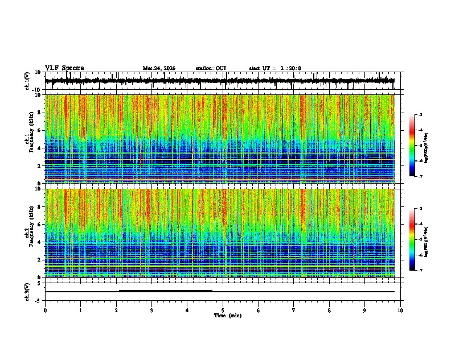Screen dimensions: 451x348
Task: Click the "VLF Spectra" plot title
Action: pyautogui.click(x=64, y=68)
